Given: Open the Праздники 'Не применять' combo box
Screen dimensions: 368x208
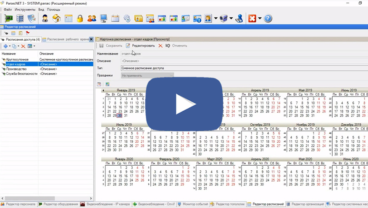Looking at the screenshot, I should point(147,75).
